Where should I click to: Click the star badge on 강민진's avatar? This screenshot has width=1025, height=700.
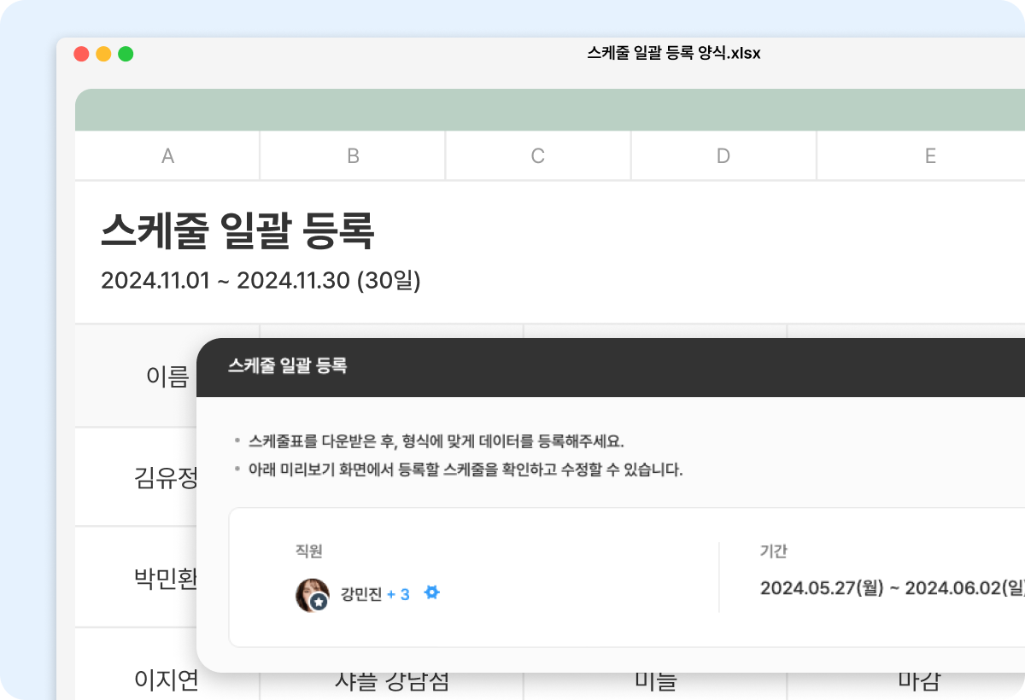point(319,604)
